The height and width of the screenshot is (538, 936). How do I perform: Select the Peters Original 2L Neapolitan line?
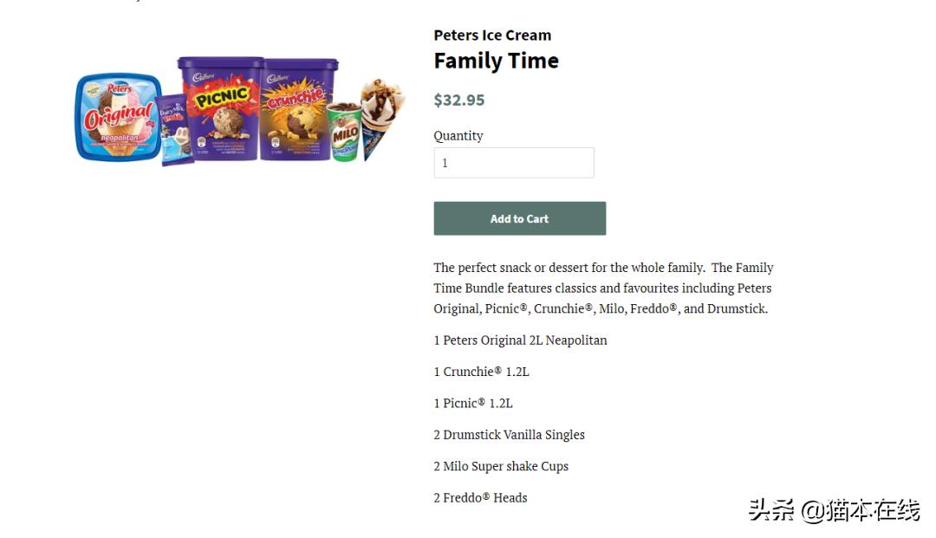tap(520, 340)
